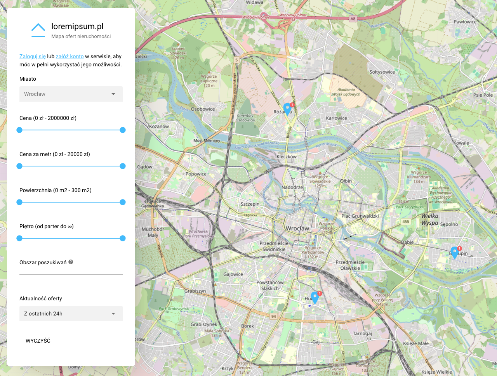
Task: Click the Kowale label on map
Action: tap(461, 143)
